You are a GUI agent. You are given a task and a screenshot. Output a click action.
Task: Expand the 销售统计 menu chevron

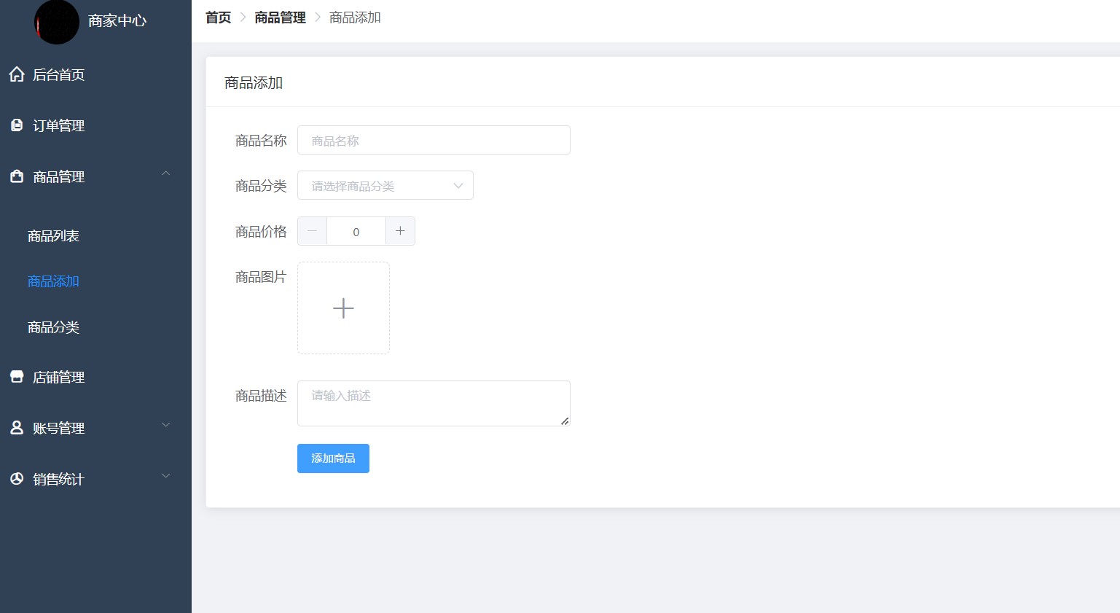tap(166, 476)
